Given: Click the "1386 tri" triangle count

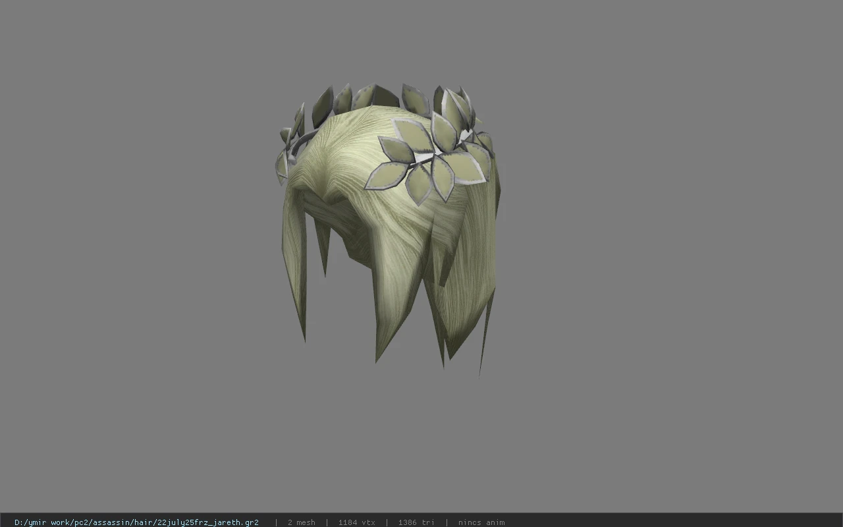Looking at the screenshot, I should (x=416, y=522).
